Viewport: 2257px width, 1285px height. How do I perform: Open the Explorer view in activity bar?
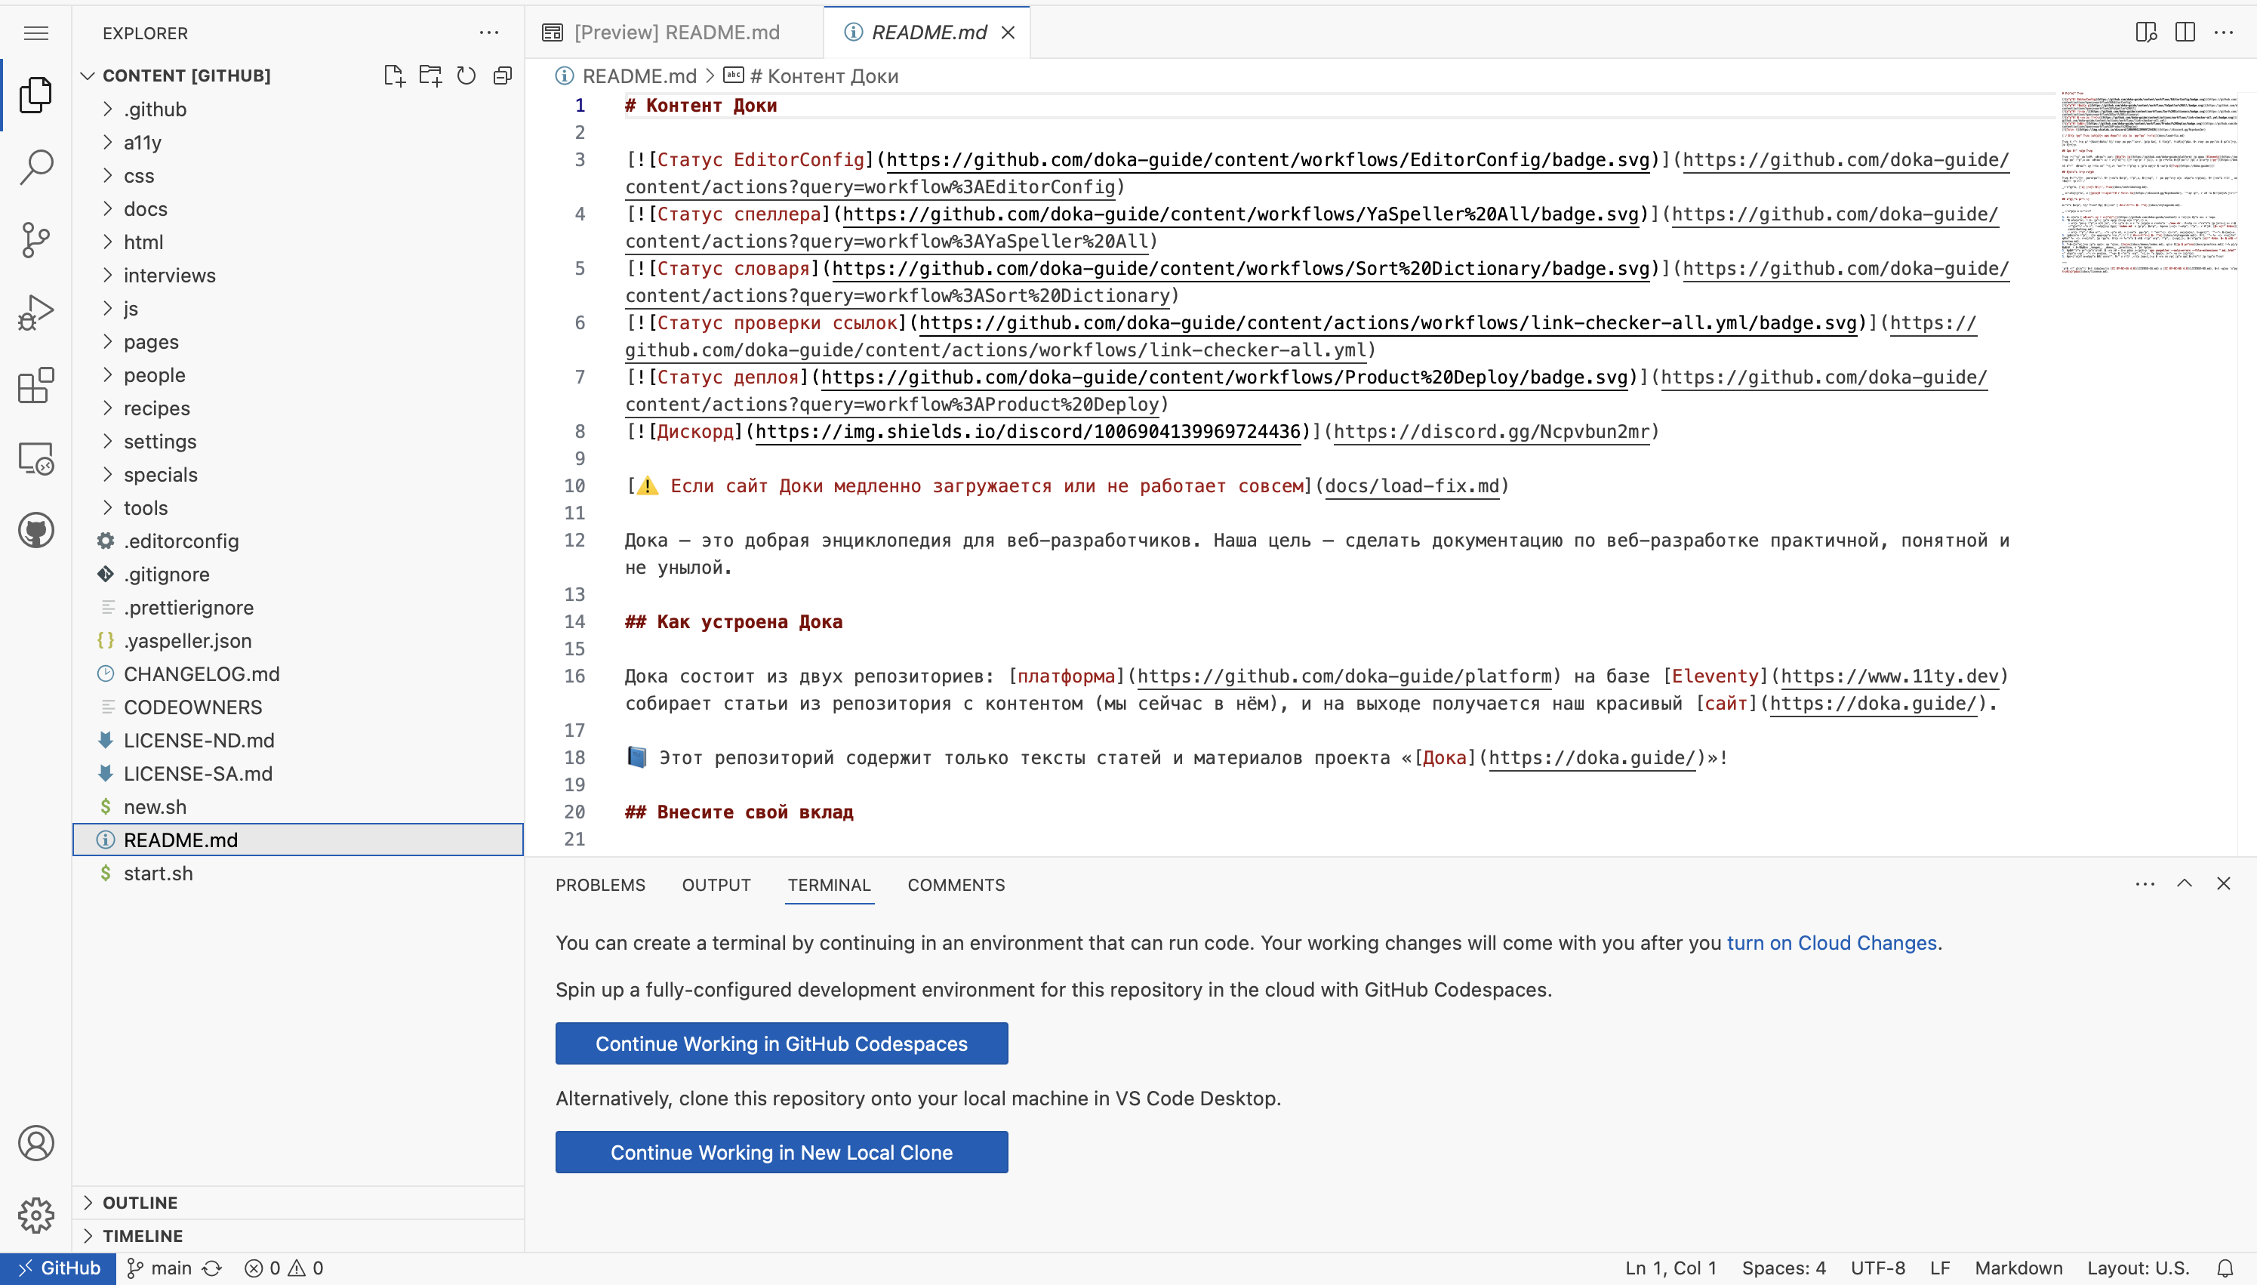pyautogui.click(x=36, y=95)
